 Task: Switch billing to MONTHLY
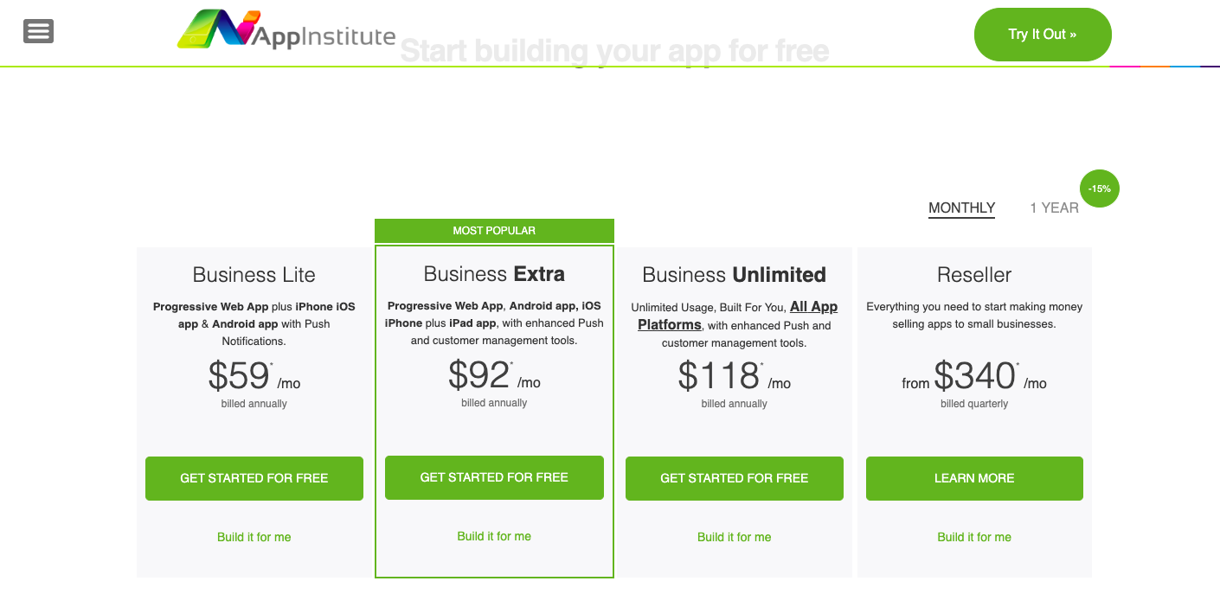(961, 208)
